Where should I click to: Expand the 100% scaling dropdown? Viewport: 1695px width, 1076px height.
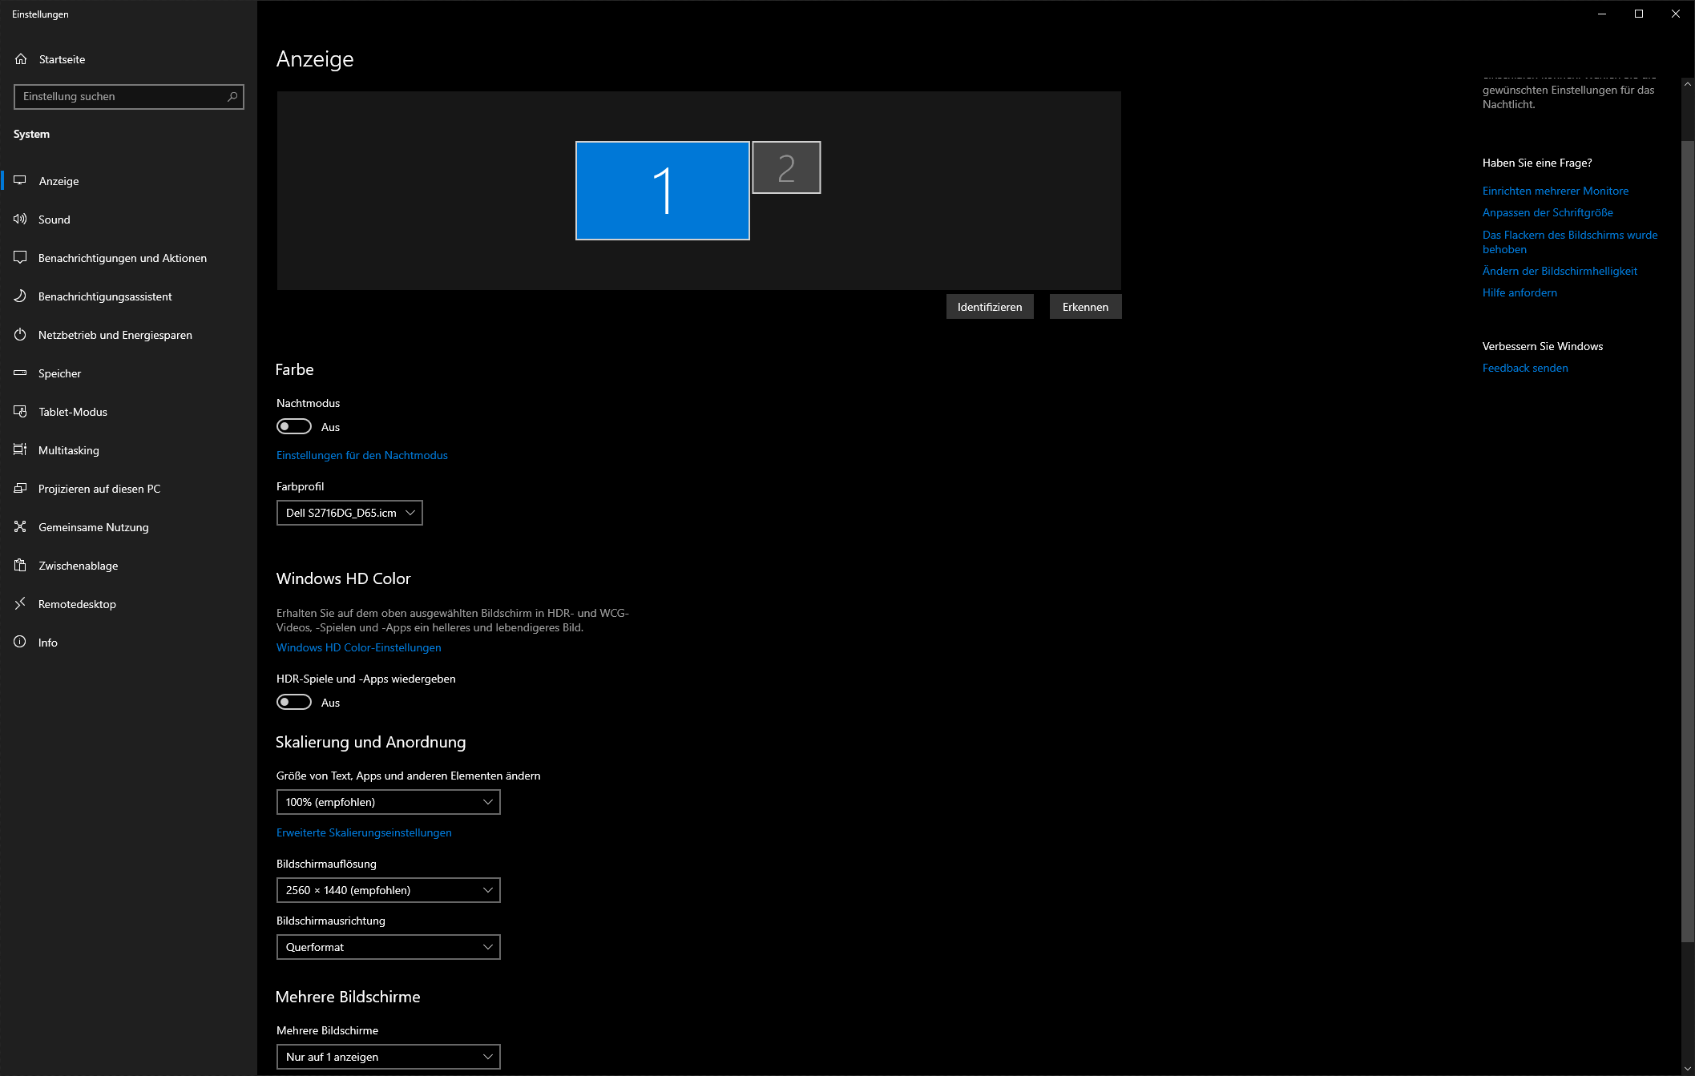click(x=388, y=802)
